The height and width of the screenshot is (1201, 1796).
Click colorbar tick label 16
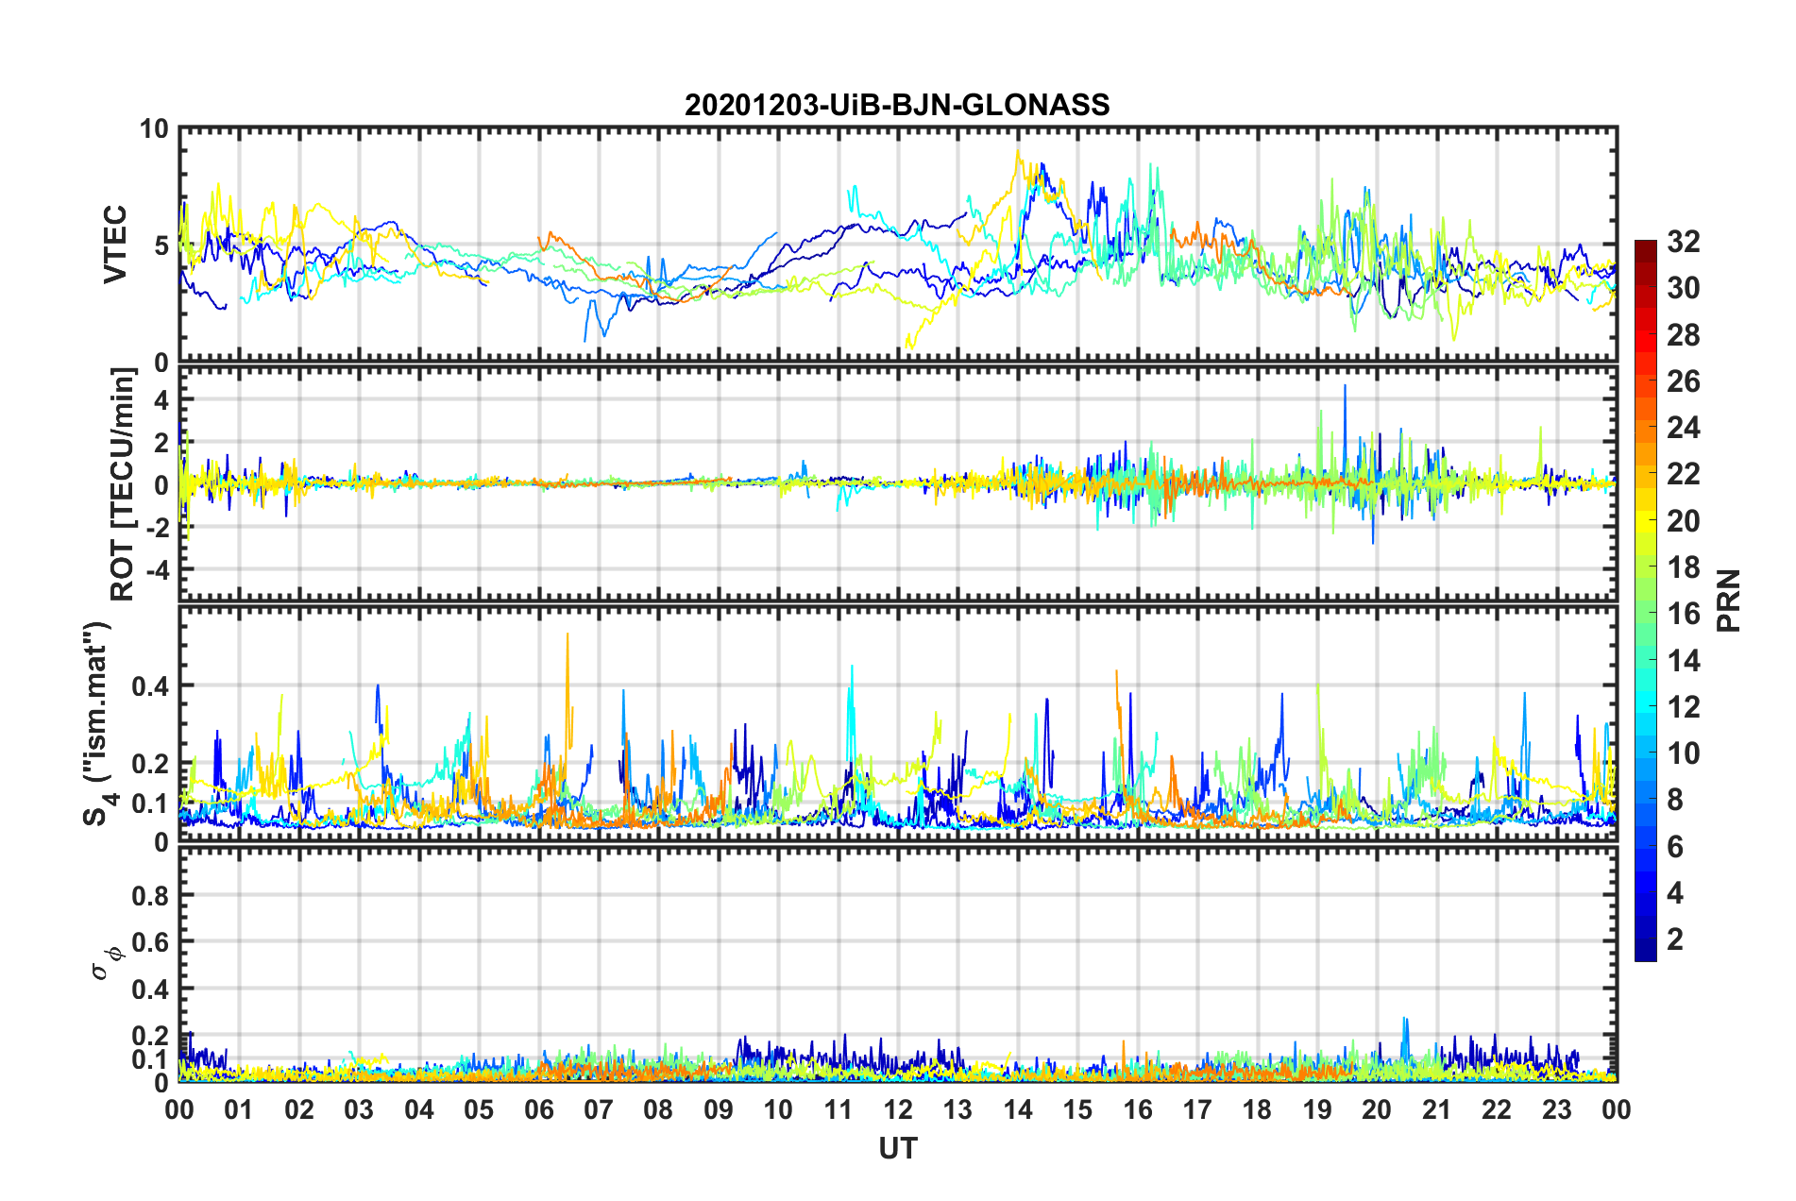pos(1684,614)
